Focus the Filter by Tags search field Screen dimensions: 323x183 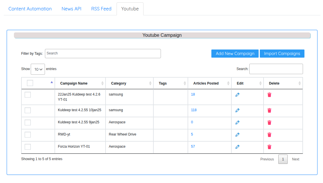[x=103, y=54]
